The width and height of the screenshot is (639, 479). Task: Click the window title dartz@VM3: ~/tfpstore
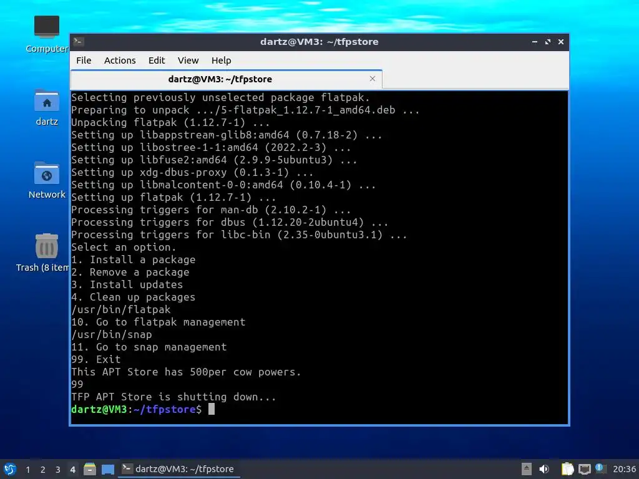pos(319,42)
